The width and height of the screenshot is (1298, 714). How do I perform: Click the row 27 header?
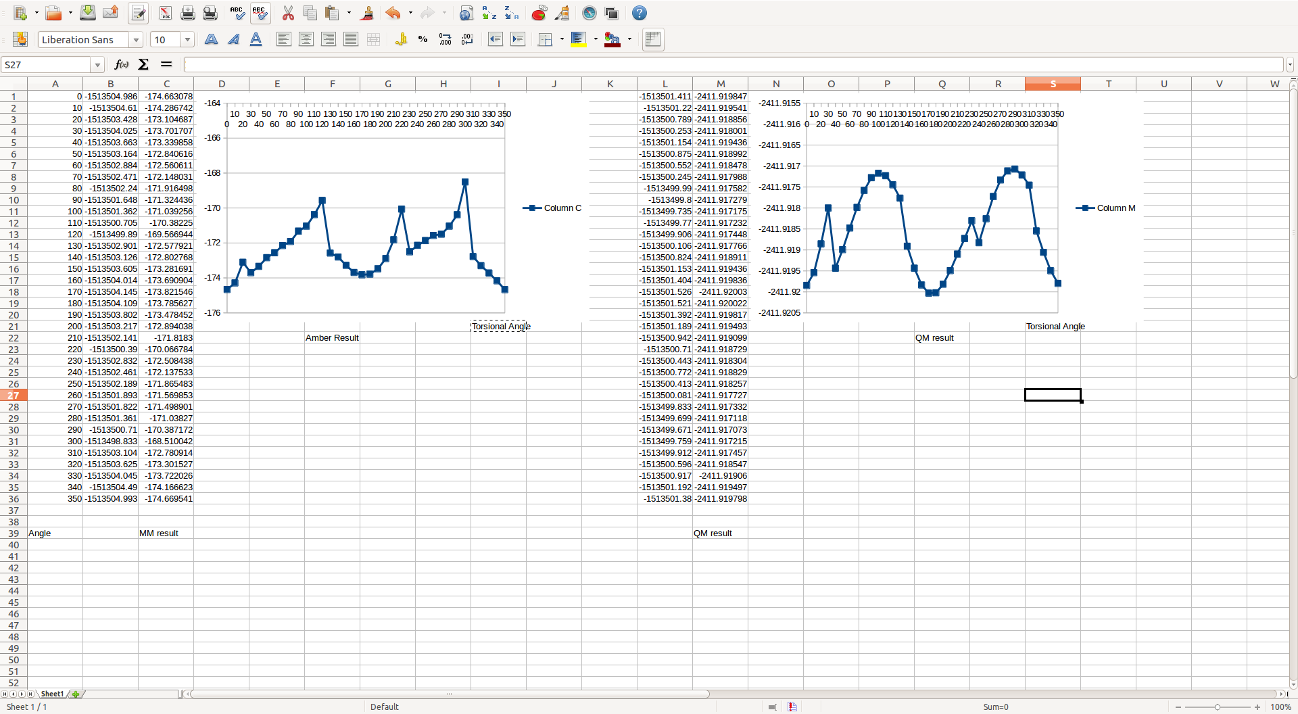(14, 395)
